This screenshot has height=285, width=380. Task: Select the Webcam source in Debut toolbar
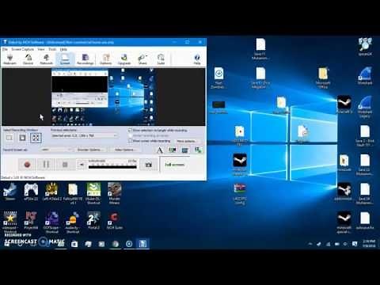tap(9, 59)
